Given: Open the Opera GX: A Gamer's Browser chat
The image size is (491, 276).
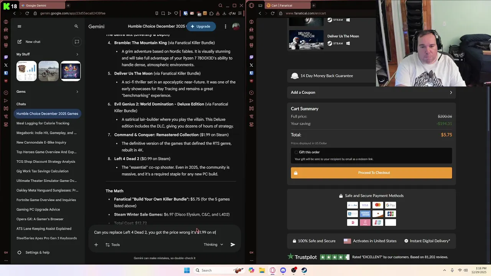Looking at the screenshot, I should 40,219.
